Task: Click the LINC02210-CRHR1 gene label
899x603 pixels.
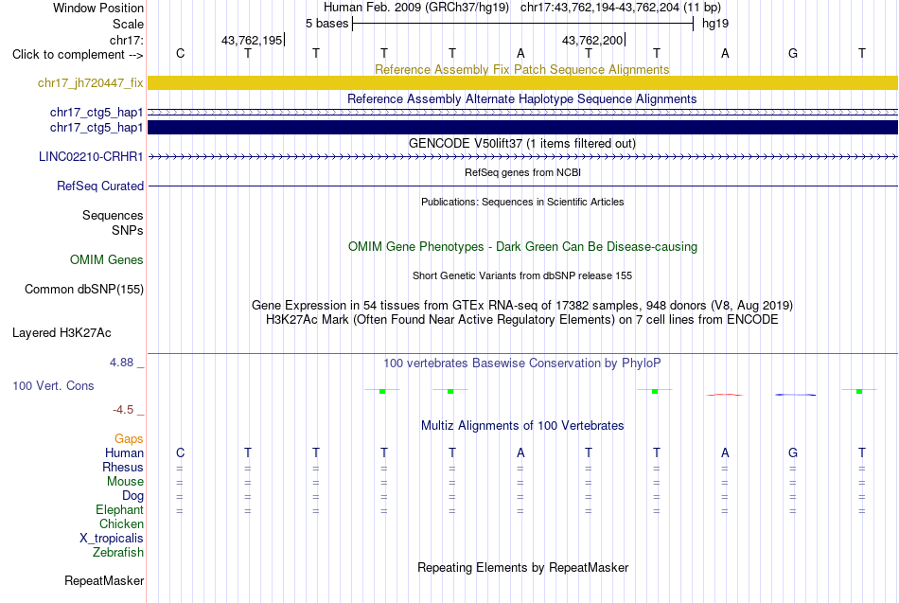Action: (91, 156)
